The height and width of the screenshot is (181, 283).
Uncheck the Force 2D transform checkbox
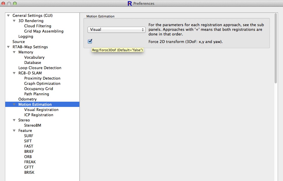tap(90, 41)
